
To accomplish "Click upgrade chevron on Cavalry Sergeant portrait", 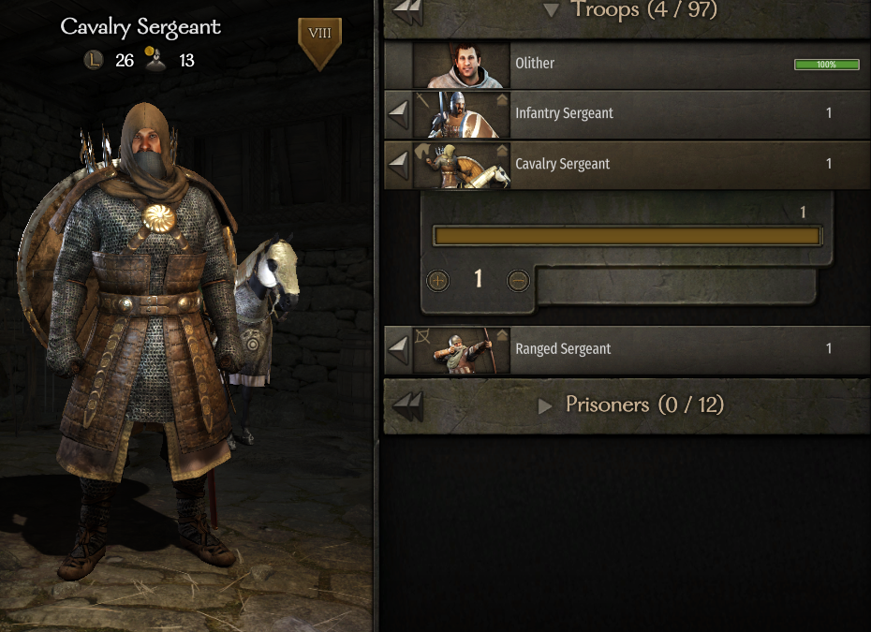I will (502, 151).
